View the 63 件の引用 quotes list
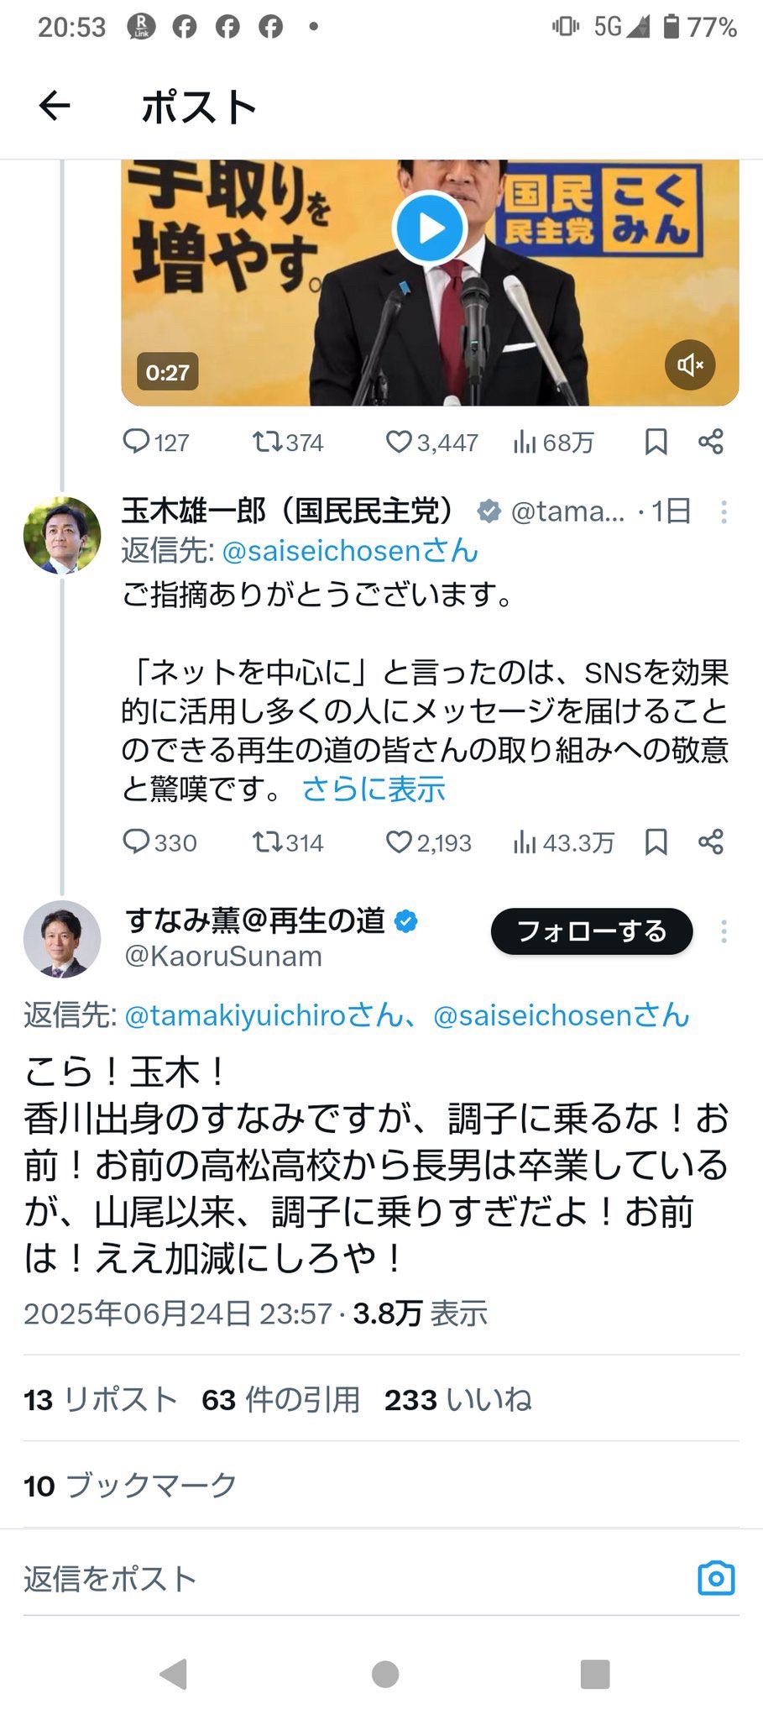Viewport: 763px width, 1720px height. click(x=280, y=1400)
